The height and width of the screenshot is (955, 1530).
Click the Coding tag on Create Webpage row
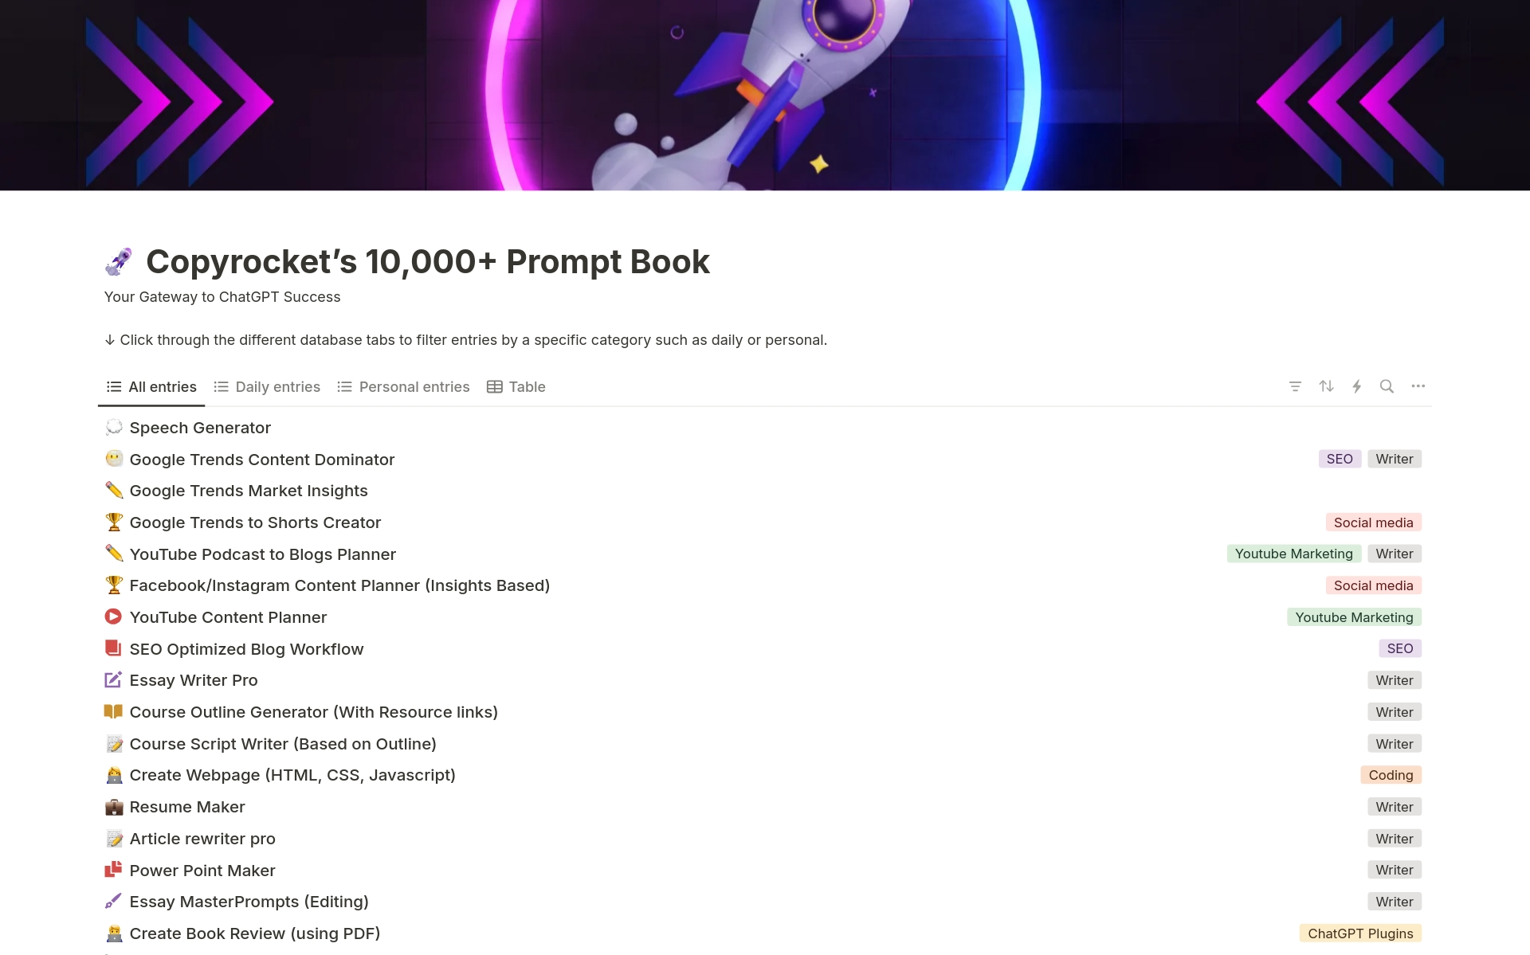click(x=1391, y=774)
